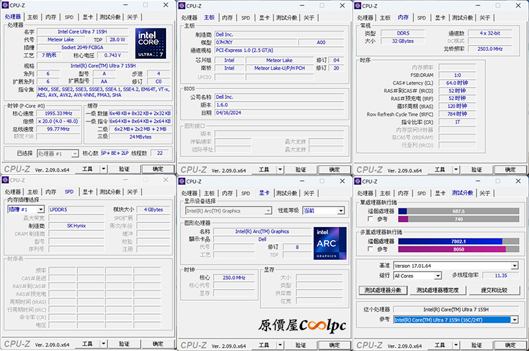The image size is (529, 351).
Task: Click the 模块大小 4 GBytes field
Action: [153, 209]
